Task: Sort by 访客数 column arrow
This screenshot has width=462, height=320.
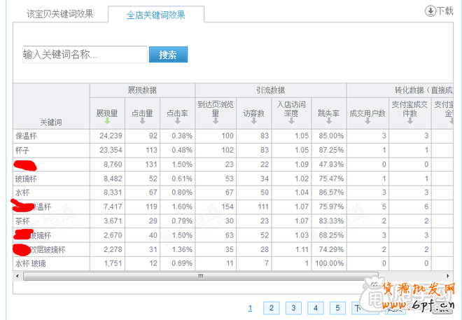Action: tap(253, 121)
